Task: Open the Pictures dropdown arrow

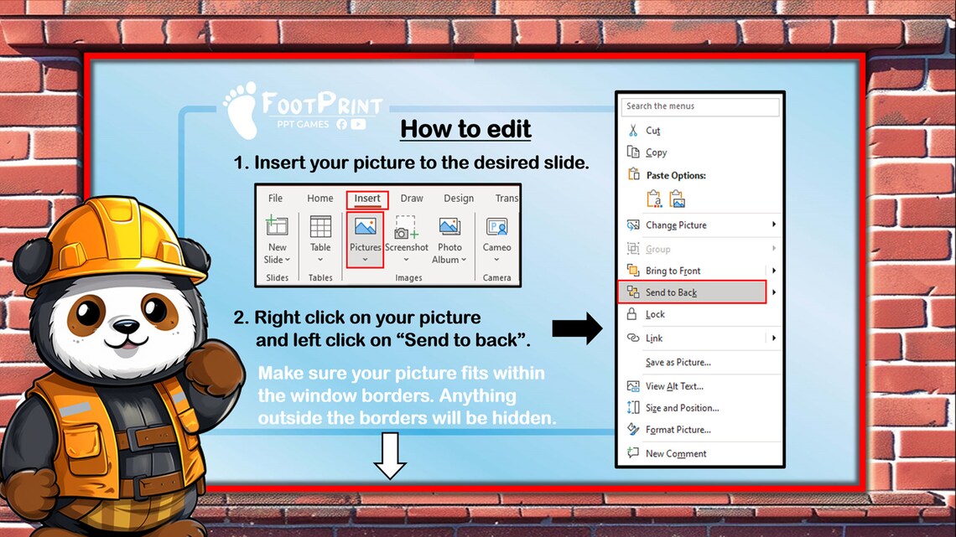Action: 366,258
